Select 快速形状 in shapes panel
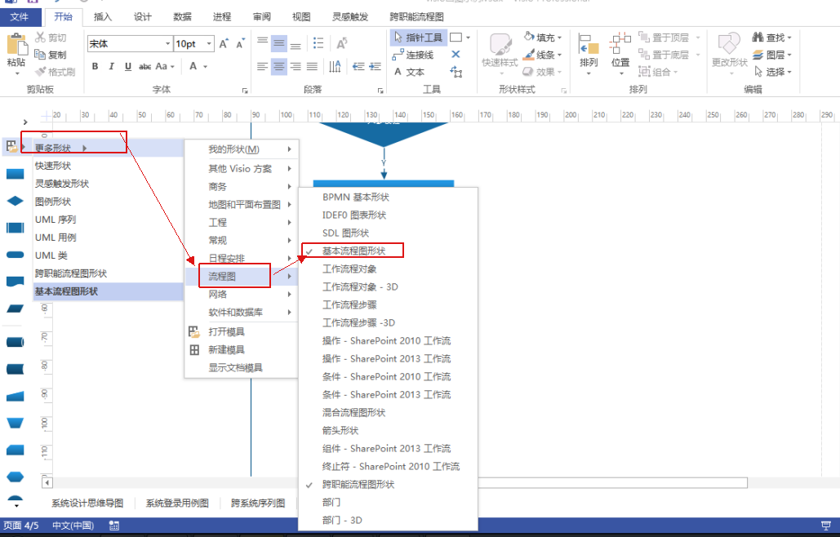840x537 pixels. tap(53, 166)
